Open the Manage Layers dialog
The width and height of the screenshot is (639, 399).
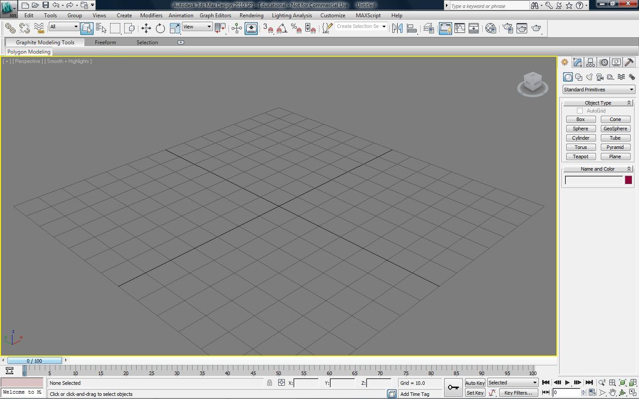[x=429, y=28]
